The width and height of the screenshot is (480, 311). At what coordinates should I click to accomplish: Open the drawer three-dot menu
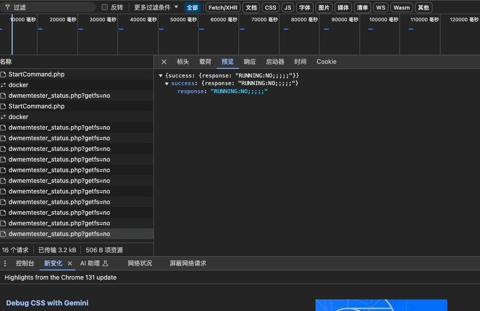5,263
